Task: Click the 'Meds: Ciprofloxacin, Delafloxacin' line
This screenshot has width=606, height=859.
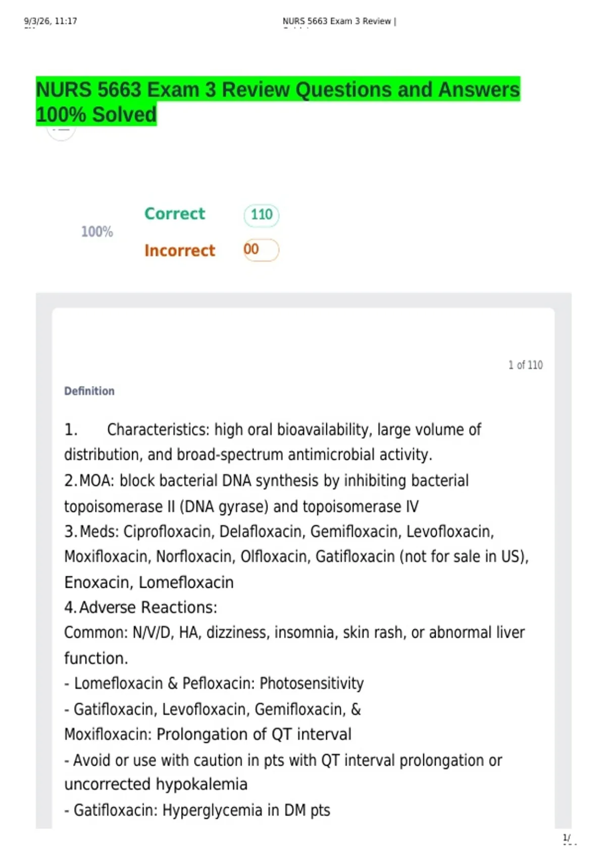Action: [279, 532]
